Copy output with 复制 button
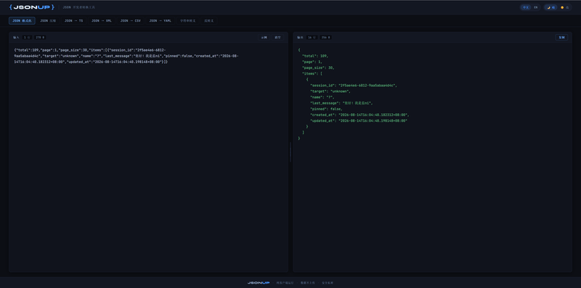 (561, 38)
